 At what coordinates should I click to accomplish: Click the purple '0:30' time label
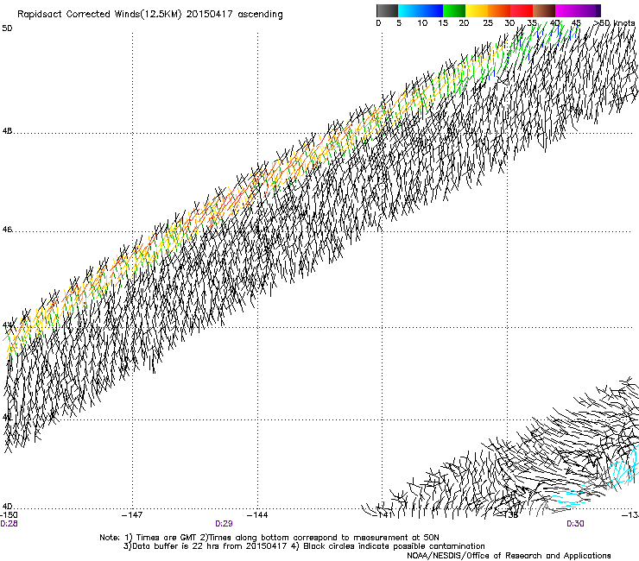(x=575, y=524)
